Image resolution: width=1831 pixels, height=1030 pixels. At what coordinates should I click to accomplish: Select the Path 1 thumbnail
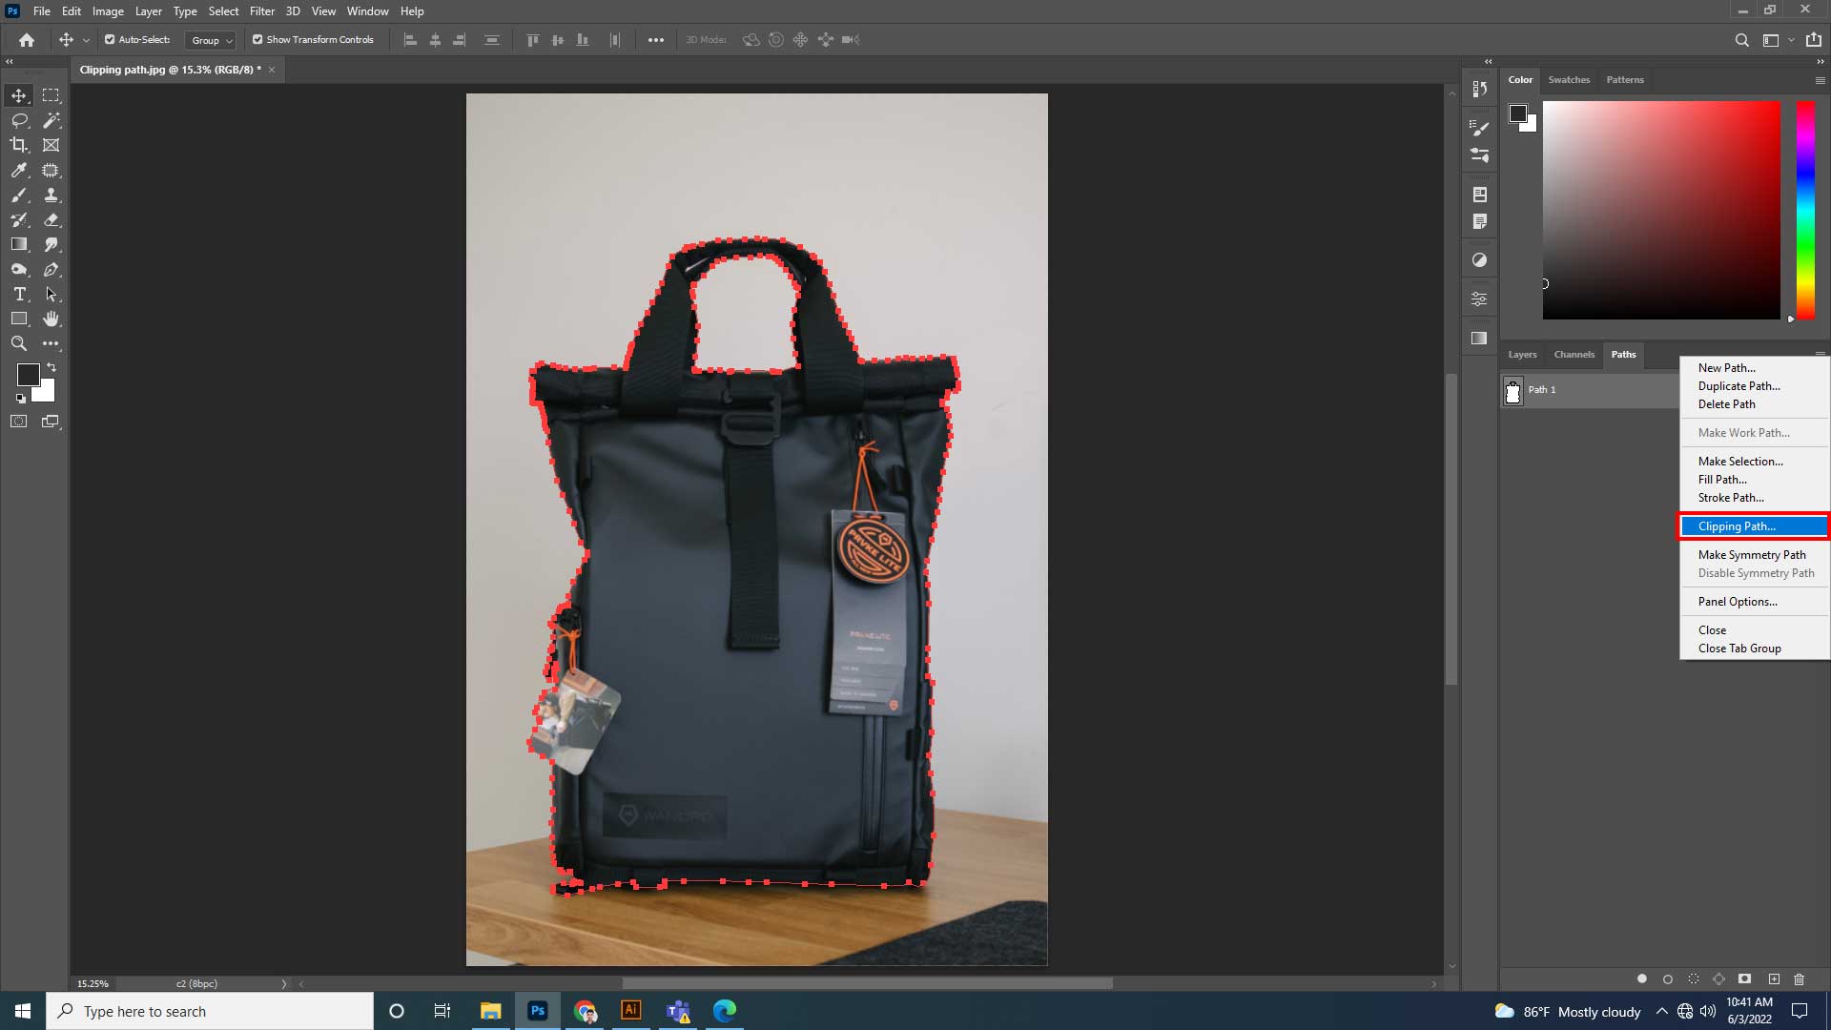1513,390
